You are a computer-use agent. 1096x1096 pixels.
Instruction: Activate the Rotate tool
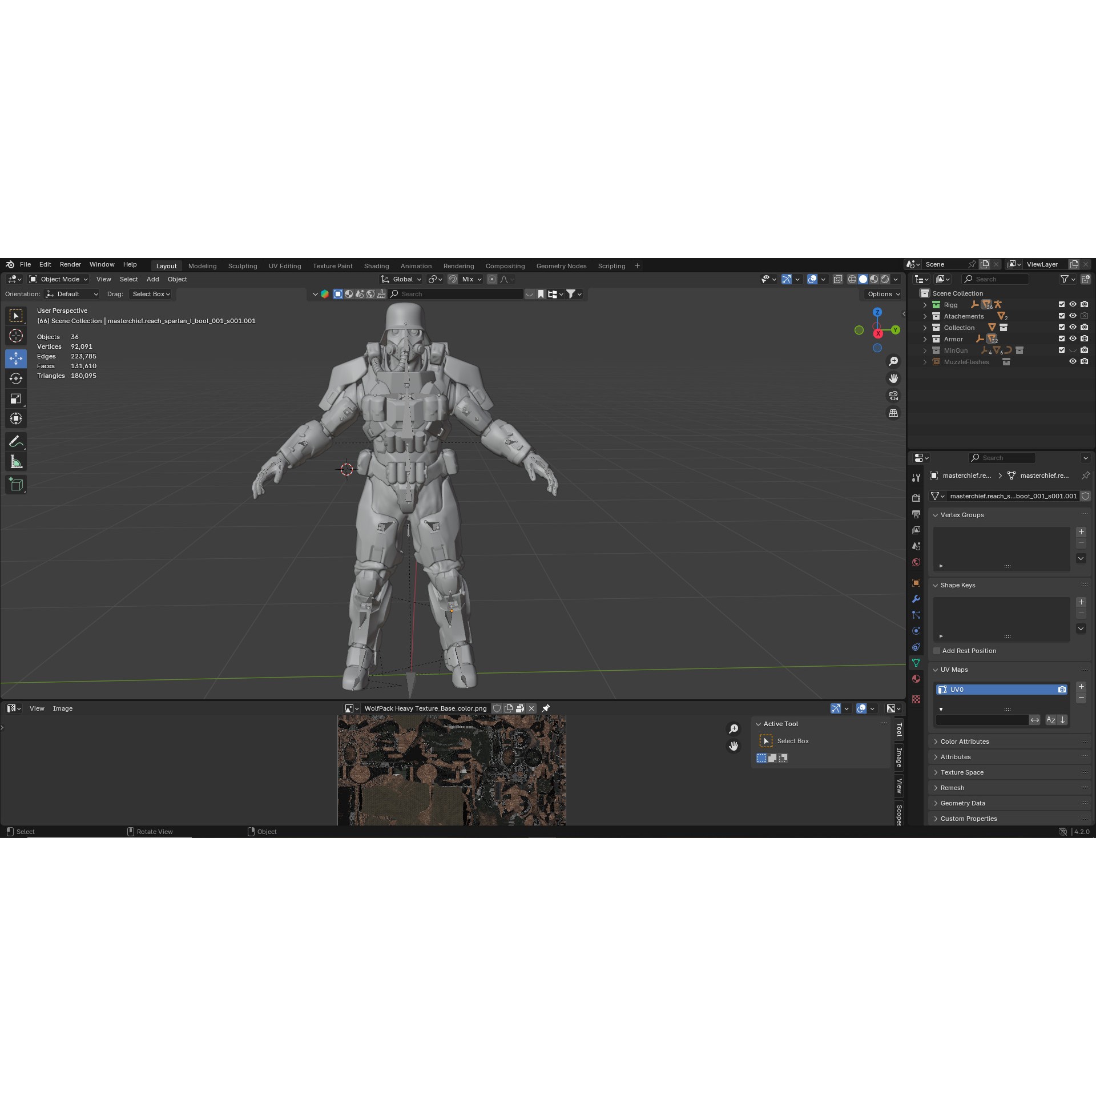pos(16,378)
